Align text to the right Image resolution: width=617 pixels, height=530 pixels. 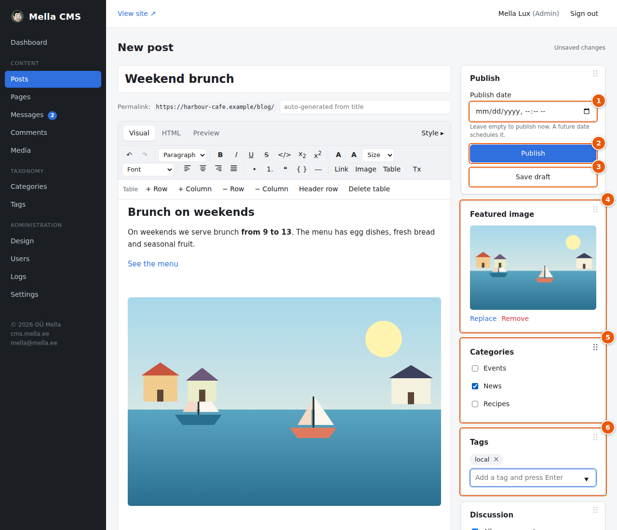point(218,169)
